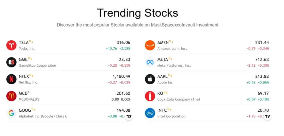Viewport: 284px width, 136px height.
Task: Click the GameStop logo icon
Action: 11,62
